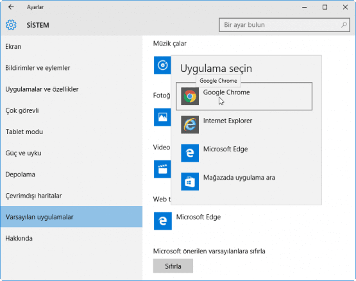Click the Store icon in the chooser
Image resolution: width=356 pixels, height=281 pixels.
pos(190,182)
